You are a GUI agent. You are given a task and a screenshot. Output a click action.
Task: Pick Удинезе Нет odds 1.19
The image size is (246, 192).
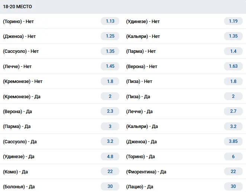click(233, 21)
